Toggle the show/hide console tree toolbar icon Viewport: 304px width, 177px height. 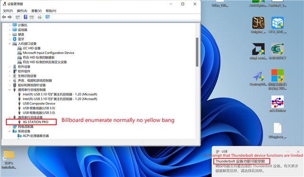click(x=18, y=17)
